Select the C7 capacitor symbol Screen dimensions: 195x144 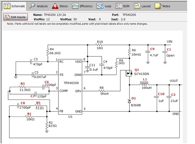36,94
